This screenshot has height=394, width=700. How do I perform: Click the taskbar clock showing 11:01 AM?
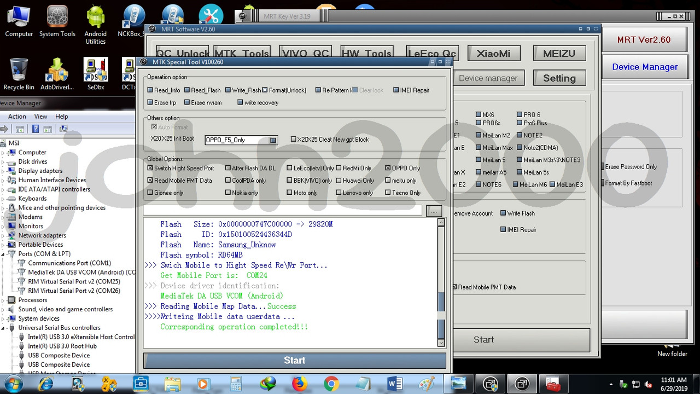pyautogui.click(x=673, y=384)
